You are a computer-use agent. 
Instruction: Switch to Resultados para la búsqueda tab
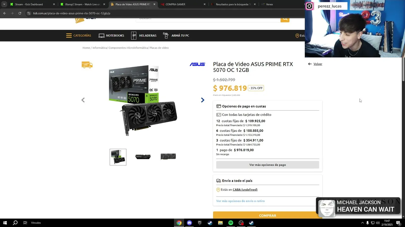[x=233, y=4]
